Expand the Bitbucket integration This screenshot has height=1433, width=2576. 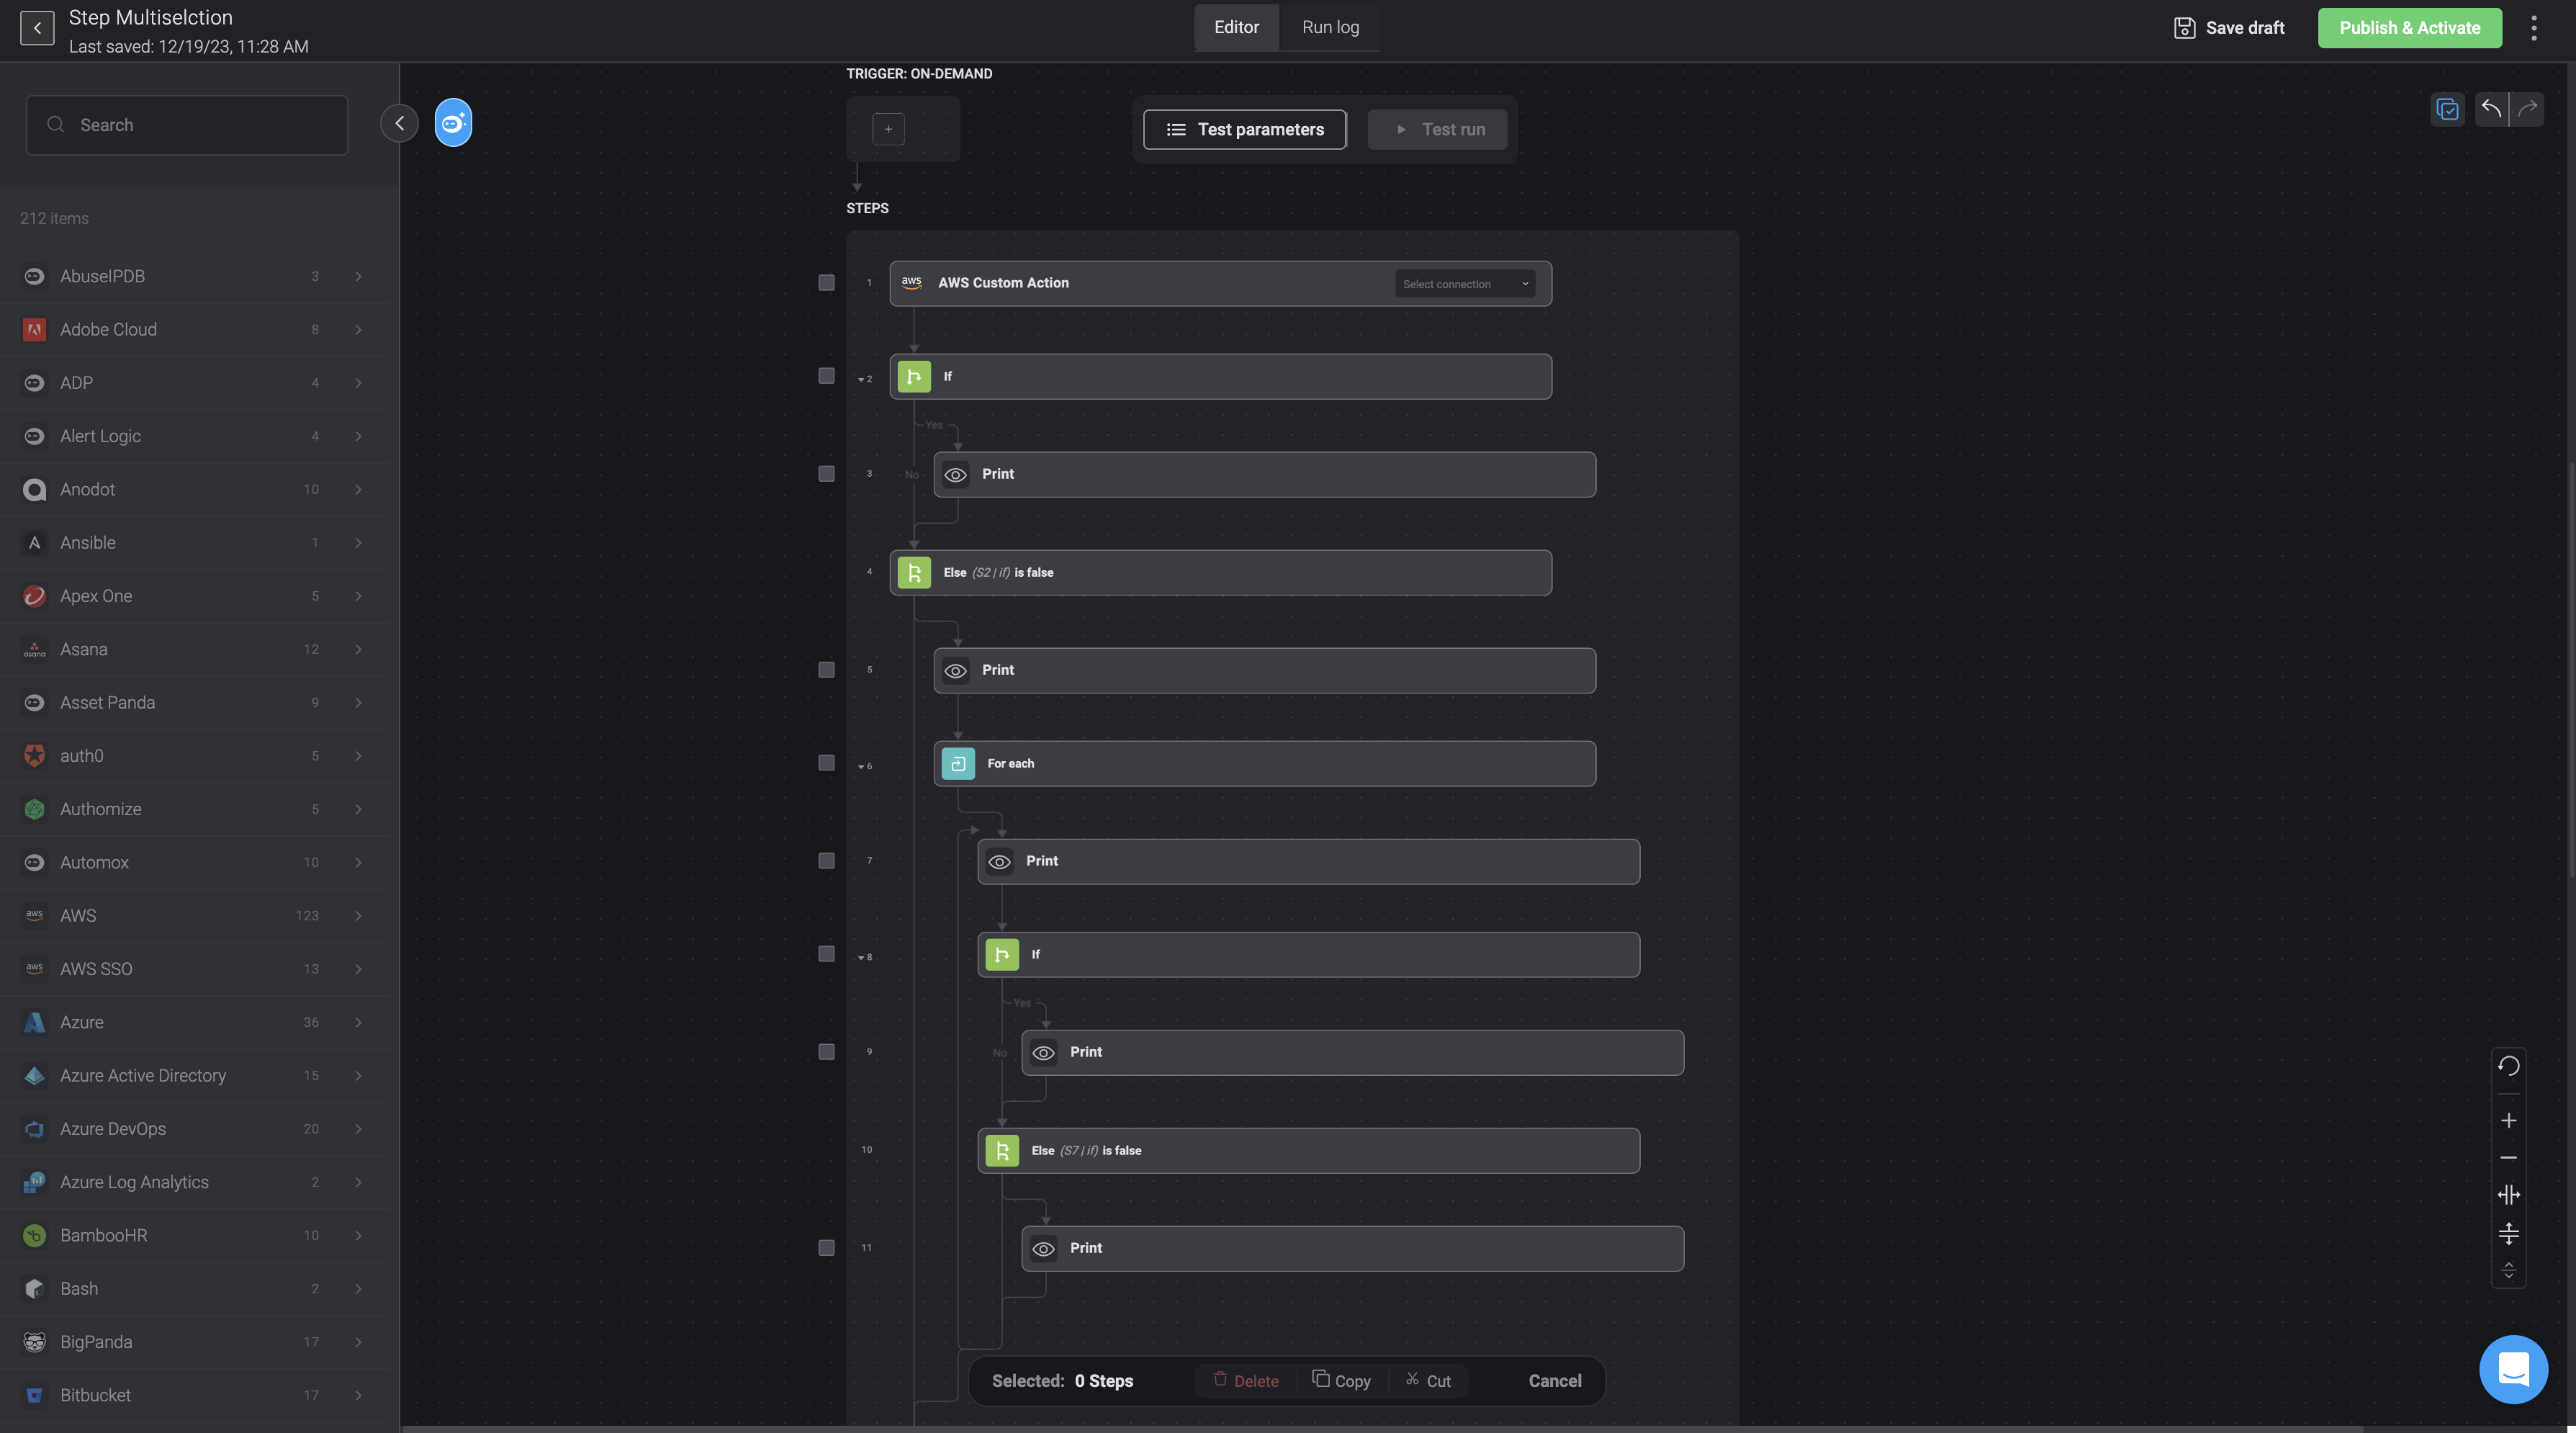358,1395
